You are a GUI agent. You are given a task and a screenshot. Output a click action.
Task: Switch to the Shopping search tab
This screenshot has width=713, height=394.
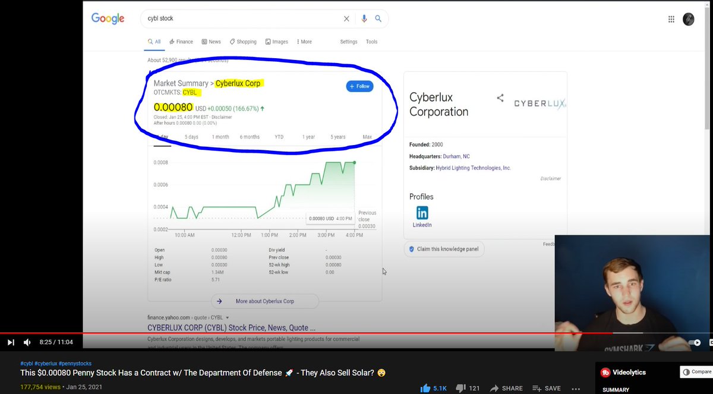[243, 42]
